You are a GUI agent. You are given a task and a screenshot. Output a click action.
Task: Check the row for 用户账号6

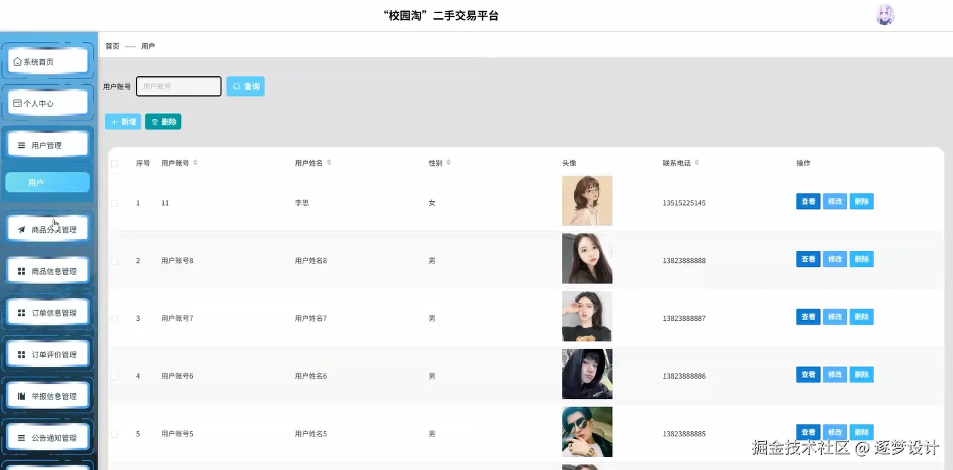(115, 377)
